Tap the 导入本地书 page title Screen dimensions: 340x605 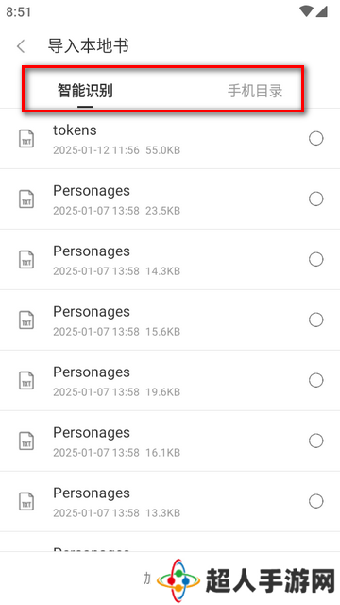88,46
